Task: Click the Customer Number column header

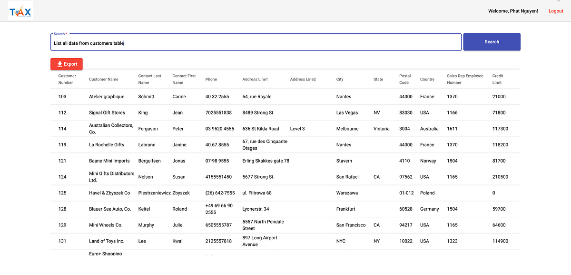Action: point(67,79)
